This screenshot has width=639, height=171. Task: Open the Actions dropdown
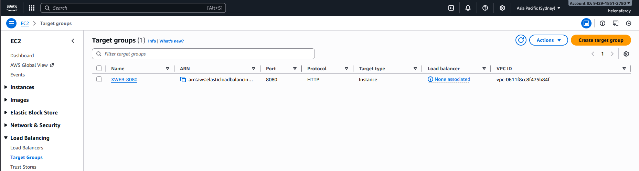click(548, 40)
